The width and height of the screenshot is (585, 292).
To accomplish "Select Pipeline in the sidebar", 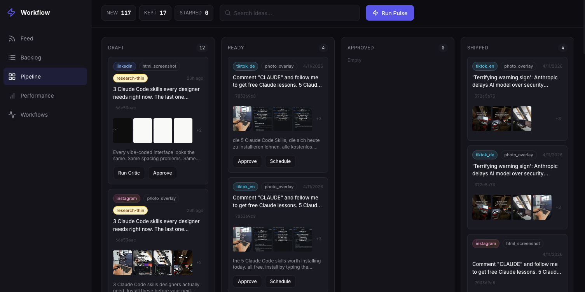I will point(45,77).
